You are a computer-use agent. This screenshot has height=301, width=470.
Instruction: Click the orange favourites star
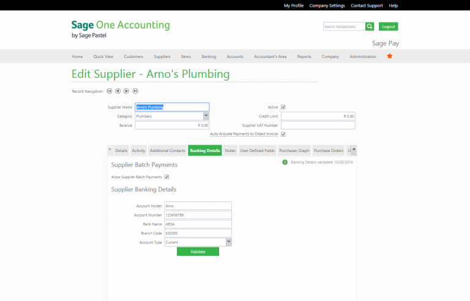(390, 56)
